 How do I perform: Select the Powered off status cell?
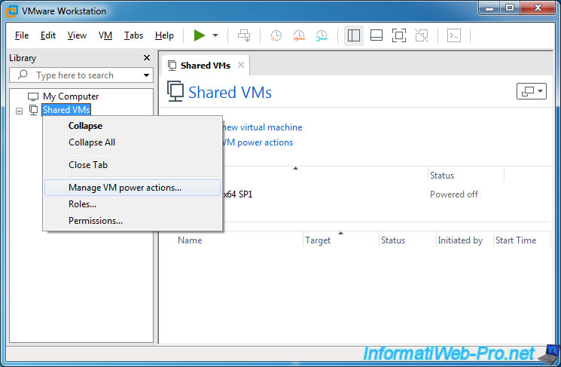pyautogui.click(x=453, y=194)
